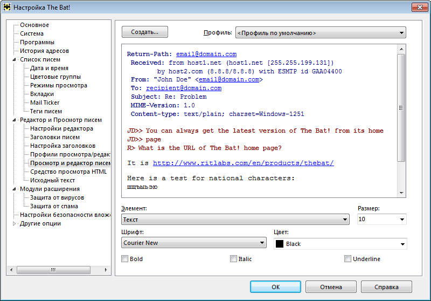Select Основное in settings tree
Viewport: 431px width, 301px height.
[34, 25]
